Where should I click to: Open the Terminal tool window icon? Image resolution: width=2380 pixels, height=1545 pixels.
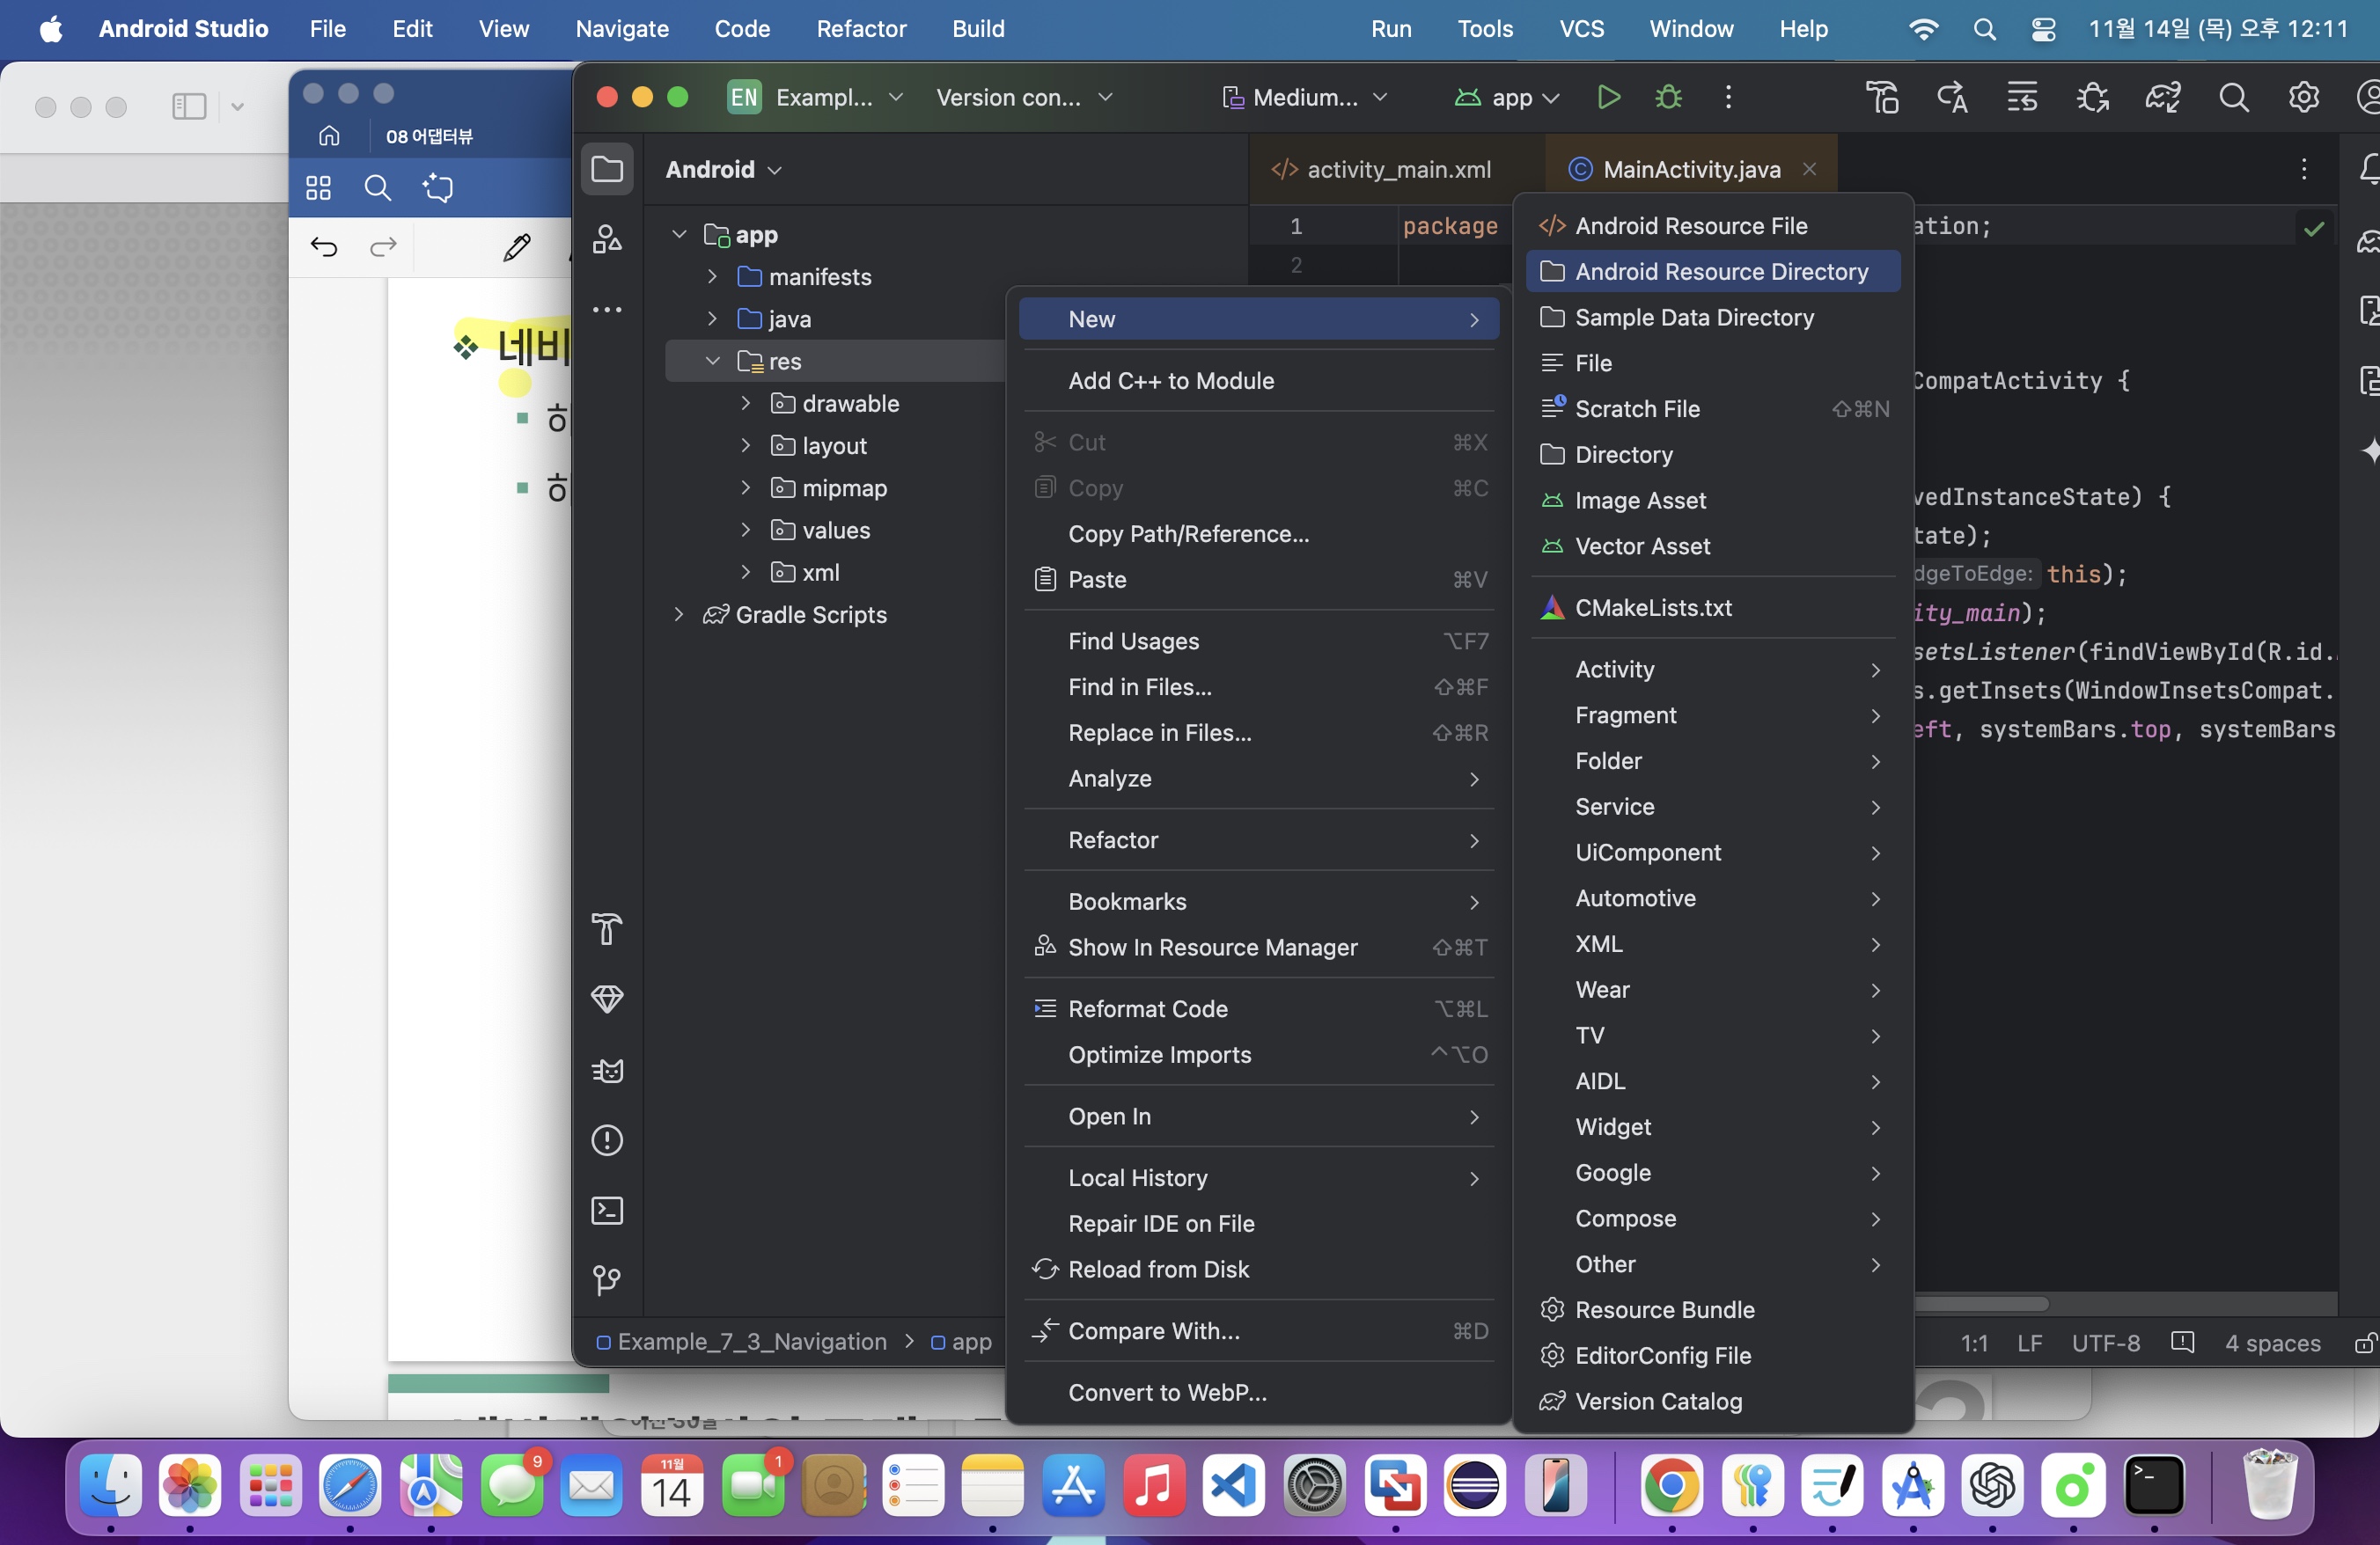pyautogui.click(x=607, y=1210)
